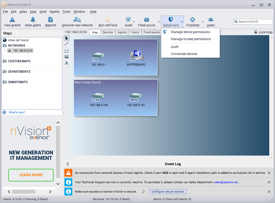Click host icon 192.168.0.100

click(99, 96)
